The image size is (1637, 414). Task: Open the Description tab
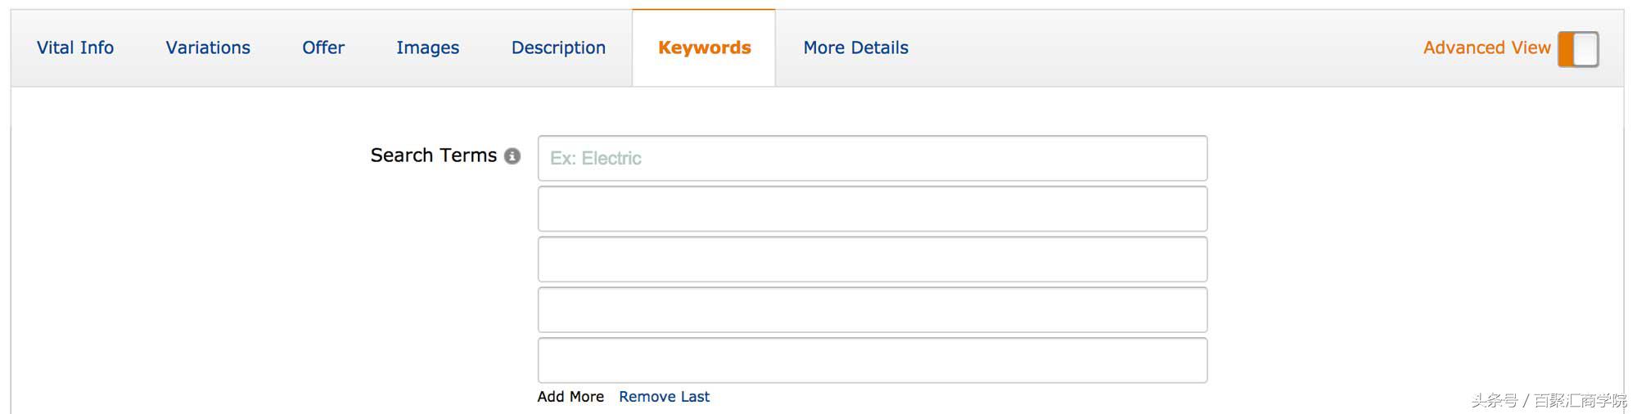point(558,48)
